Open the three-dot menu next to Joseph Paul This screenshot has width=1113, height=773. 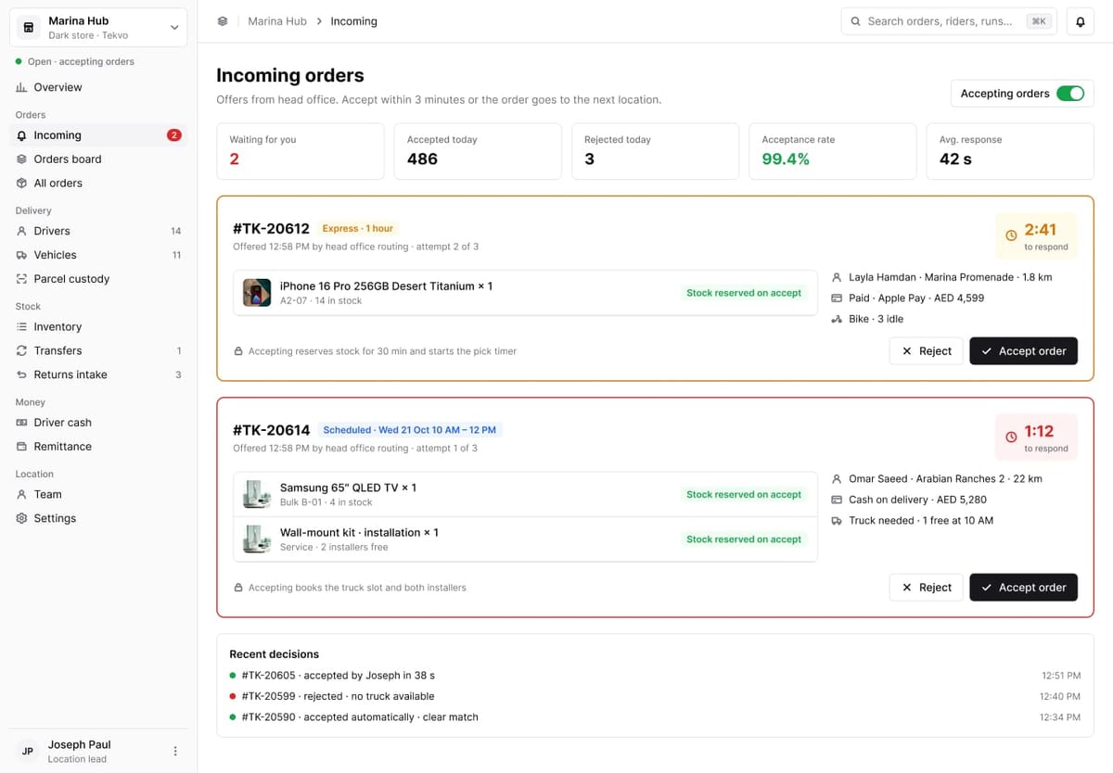point(175,751)
